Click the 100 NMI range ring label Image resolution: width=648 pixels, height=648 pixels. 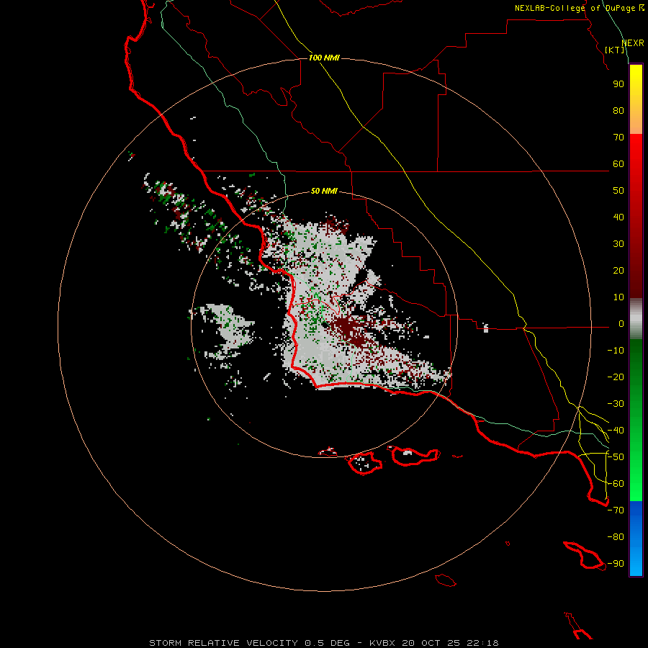pyautogui.click(x=324, y=58)
